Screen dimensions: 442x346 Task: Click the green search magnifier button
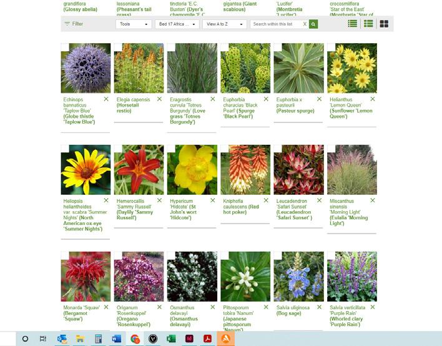[x=313, y=24]
